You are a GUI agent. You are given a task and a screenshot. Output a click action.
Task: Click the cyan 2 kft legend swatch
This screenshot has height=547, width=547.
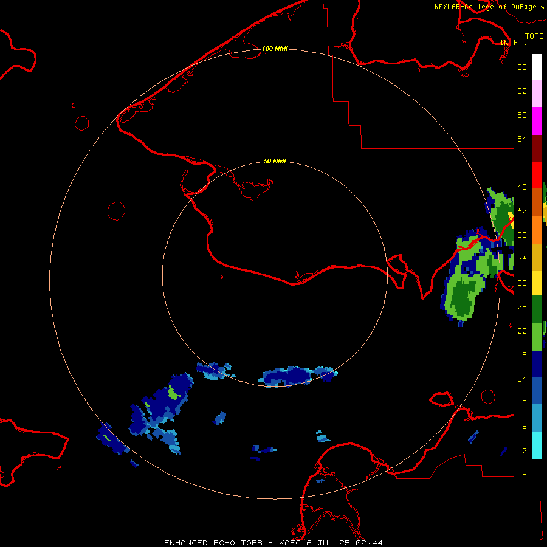(537, 446)
